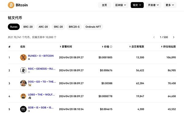Viewport: 184px width, 115px height.
Task: Click page indicator 1 / 500
Action: pyautogui.click(x=164, y=37)
